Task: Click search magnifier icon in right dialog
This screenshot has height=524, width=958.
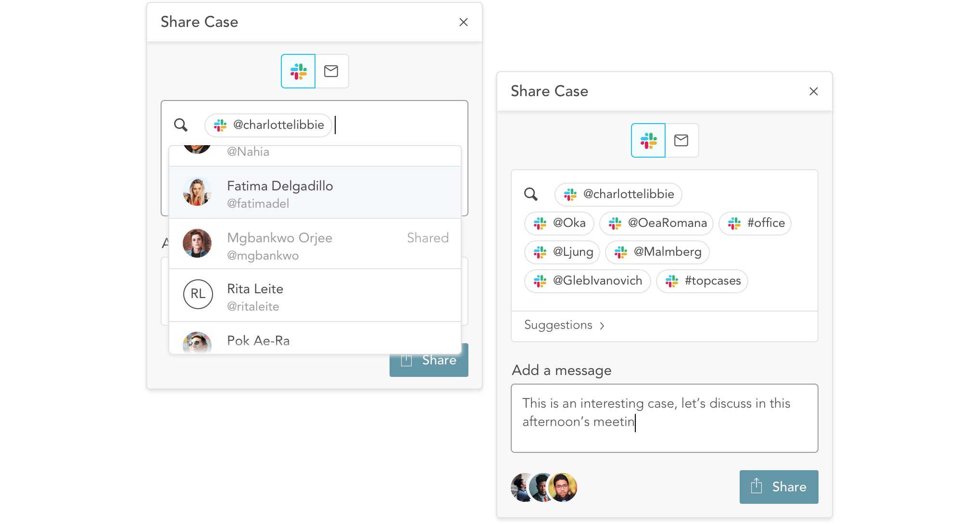Action: pos(531,194)
